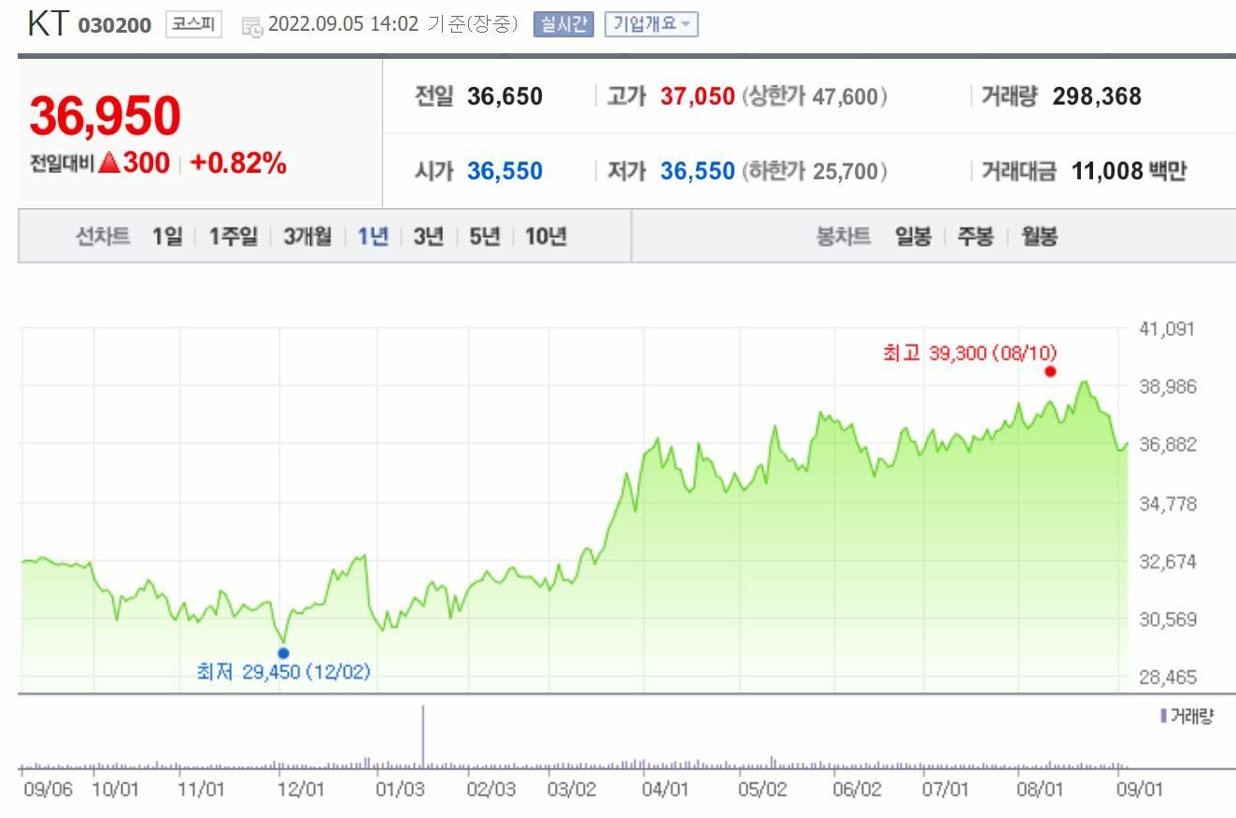
Task: Click the 하한가 25,700 text
Action: [x=815, y=171]
